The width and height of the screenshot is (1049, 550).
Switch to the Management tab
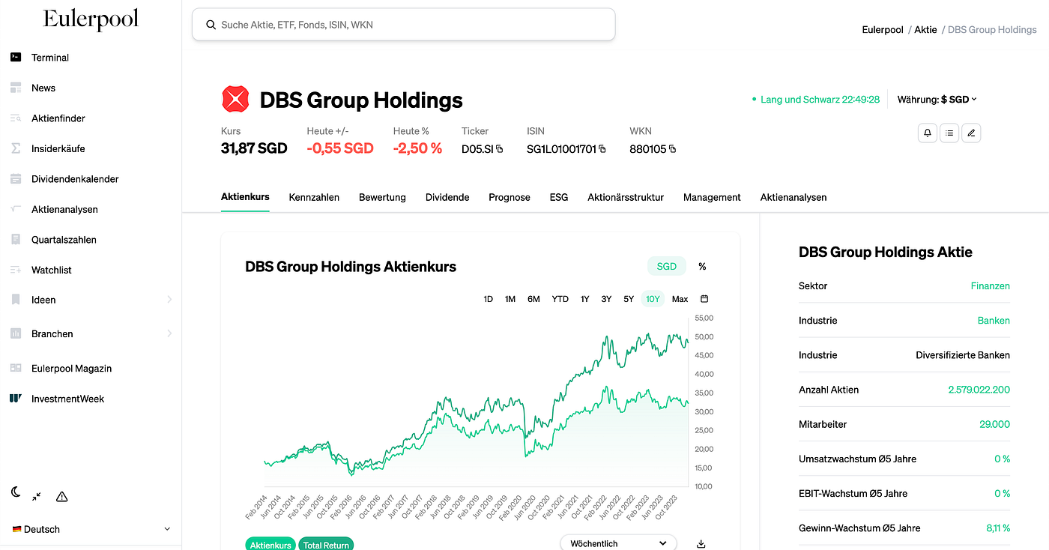pos(712,197)
